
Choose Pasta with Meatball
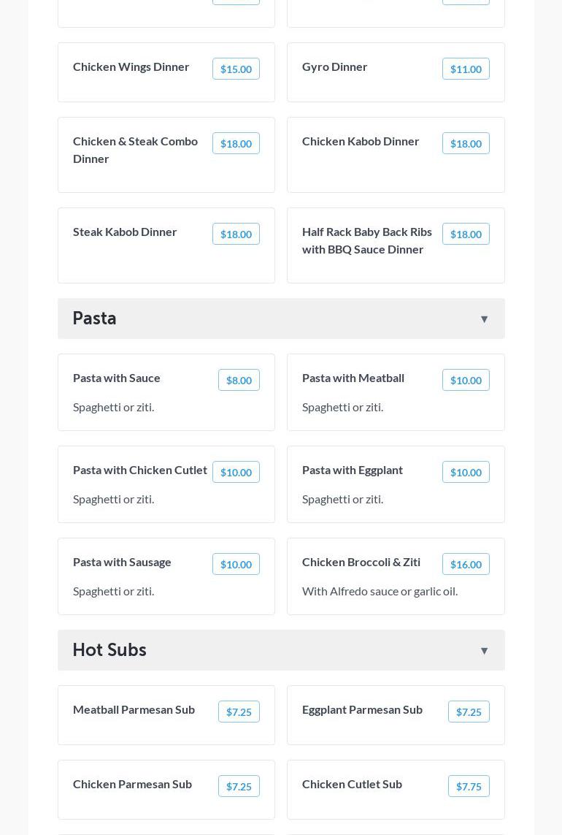click(x=353, y=378)
